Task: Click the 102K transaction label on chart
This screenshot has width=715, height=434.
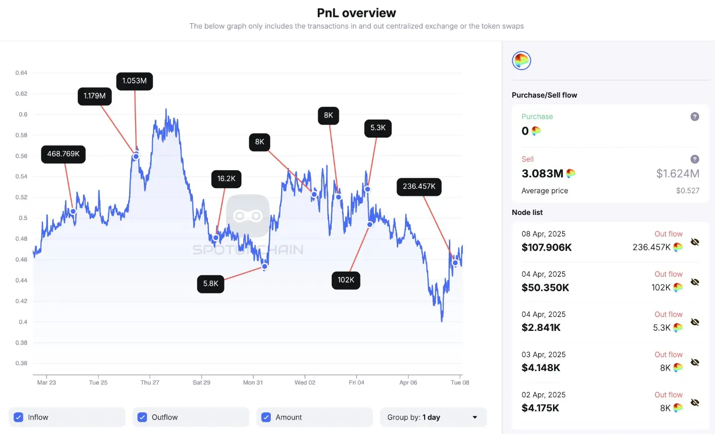Action: (x=346, y=280)
